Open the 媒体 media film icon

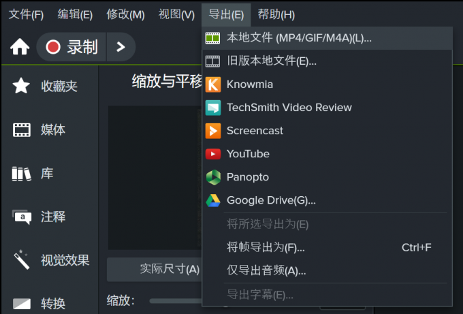(x=22, y=129)
